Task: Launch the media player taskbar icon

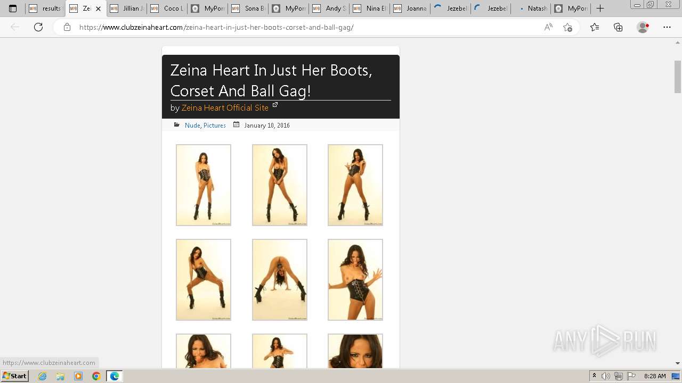Action: pyautogui.click(x=78, y=376)
